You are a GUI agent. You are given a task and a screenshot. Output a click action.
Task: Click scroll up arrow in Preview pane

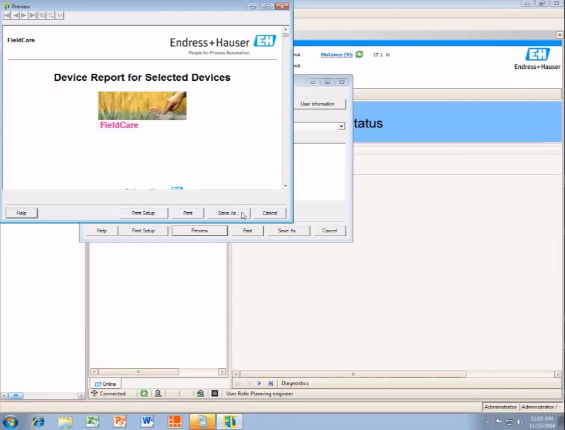tap(285, 29)
